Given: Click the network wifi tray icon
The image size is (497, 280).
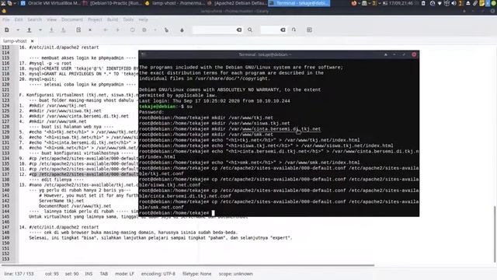Looking at the screenshot, I should click(x=440, y=3).
